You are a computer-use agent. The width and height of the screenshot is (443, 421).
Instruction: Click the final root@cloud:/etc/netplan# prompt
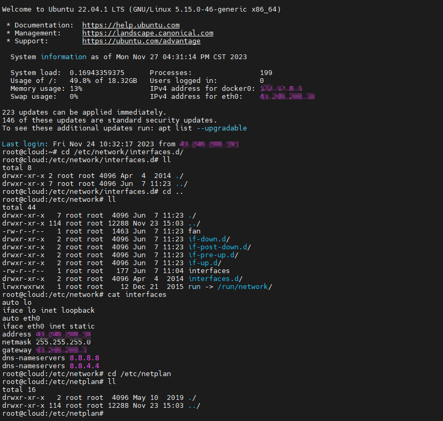pos(51,413)
